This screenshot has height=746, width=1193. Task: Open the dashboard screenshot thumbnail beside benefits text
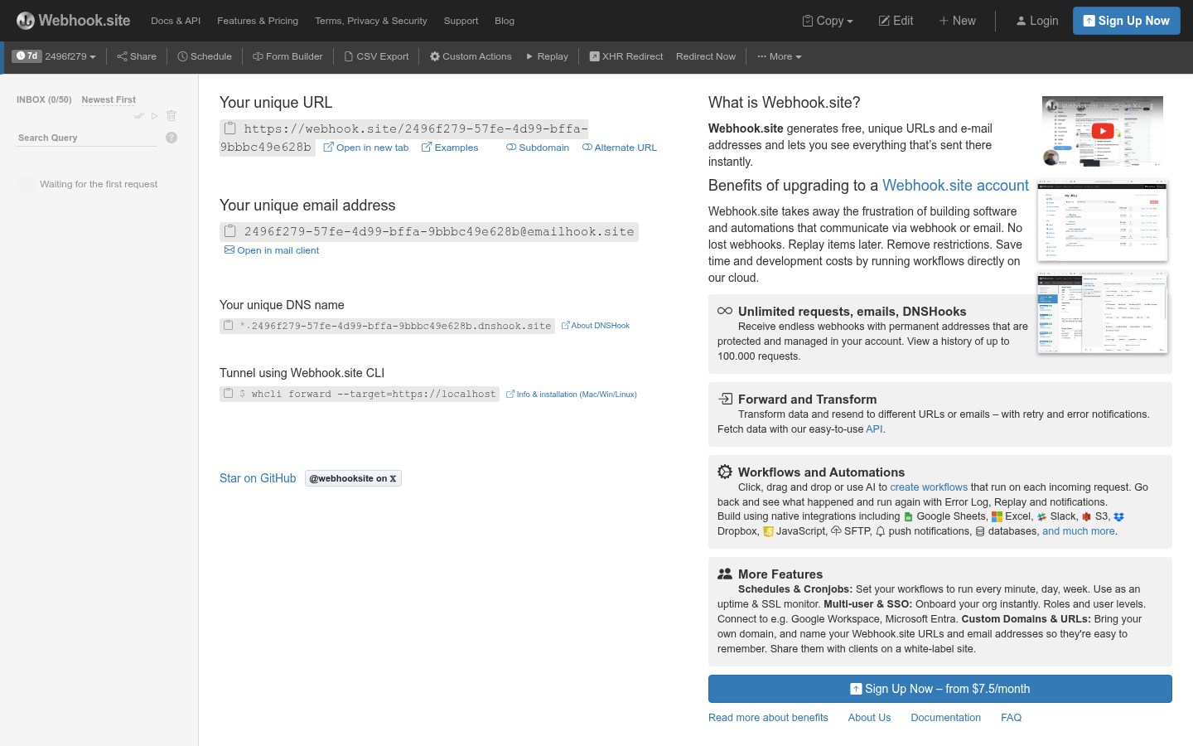click(x=1103, y=220)
